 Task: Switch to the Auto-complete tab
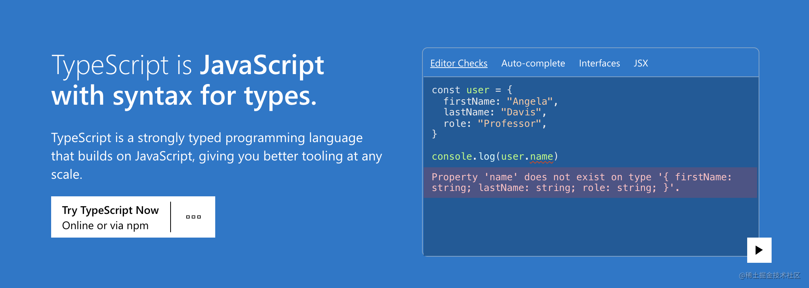533,63
